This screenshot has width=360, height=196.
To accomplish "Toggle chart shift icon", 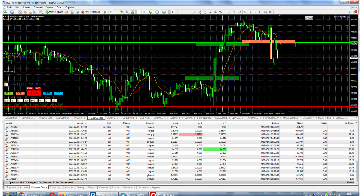I will point(144,12).
